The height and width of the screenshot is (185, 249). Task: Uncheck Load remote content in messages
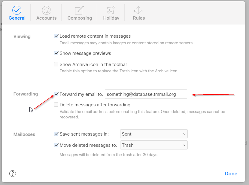(56, 36)
